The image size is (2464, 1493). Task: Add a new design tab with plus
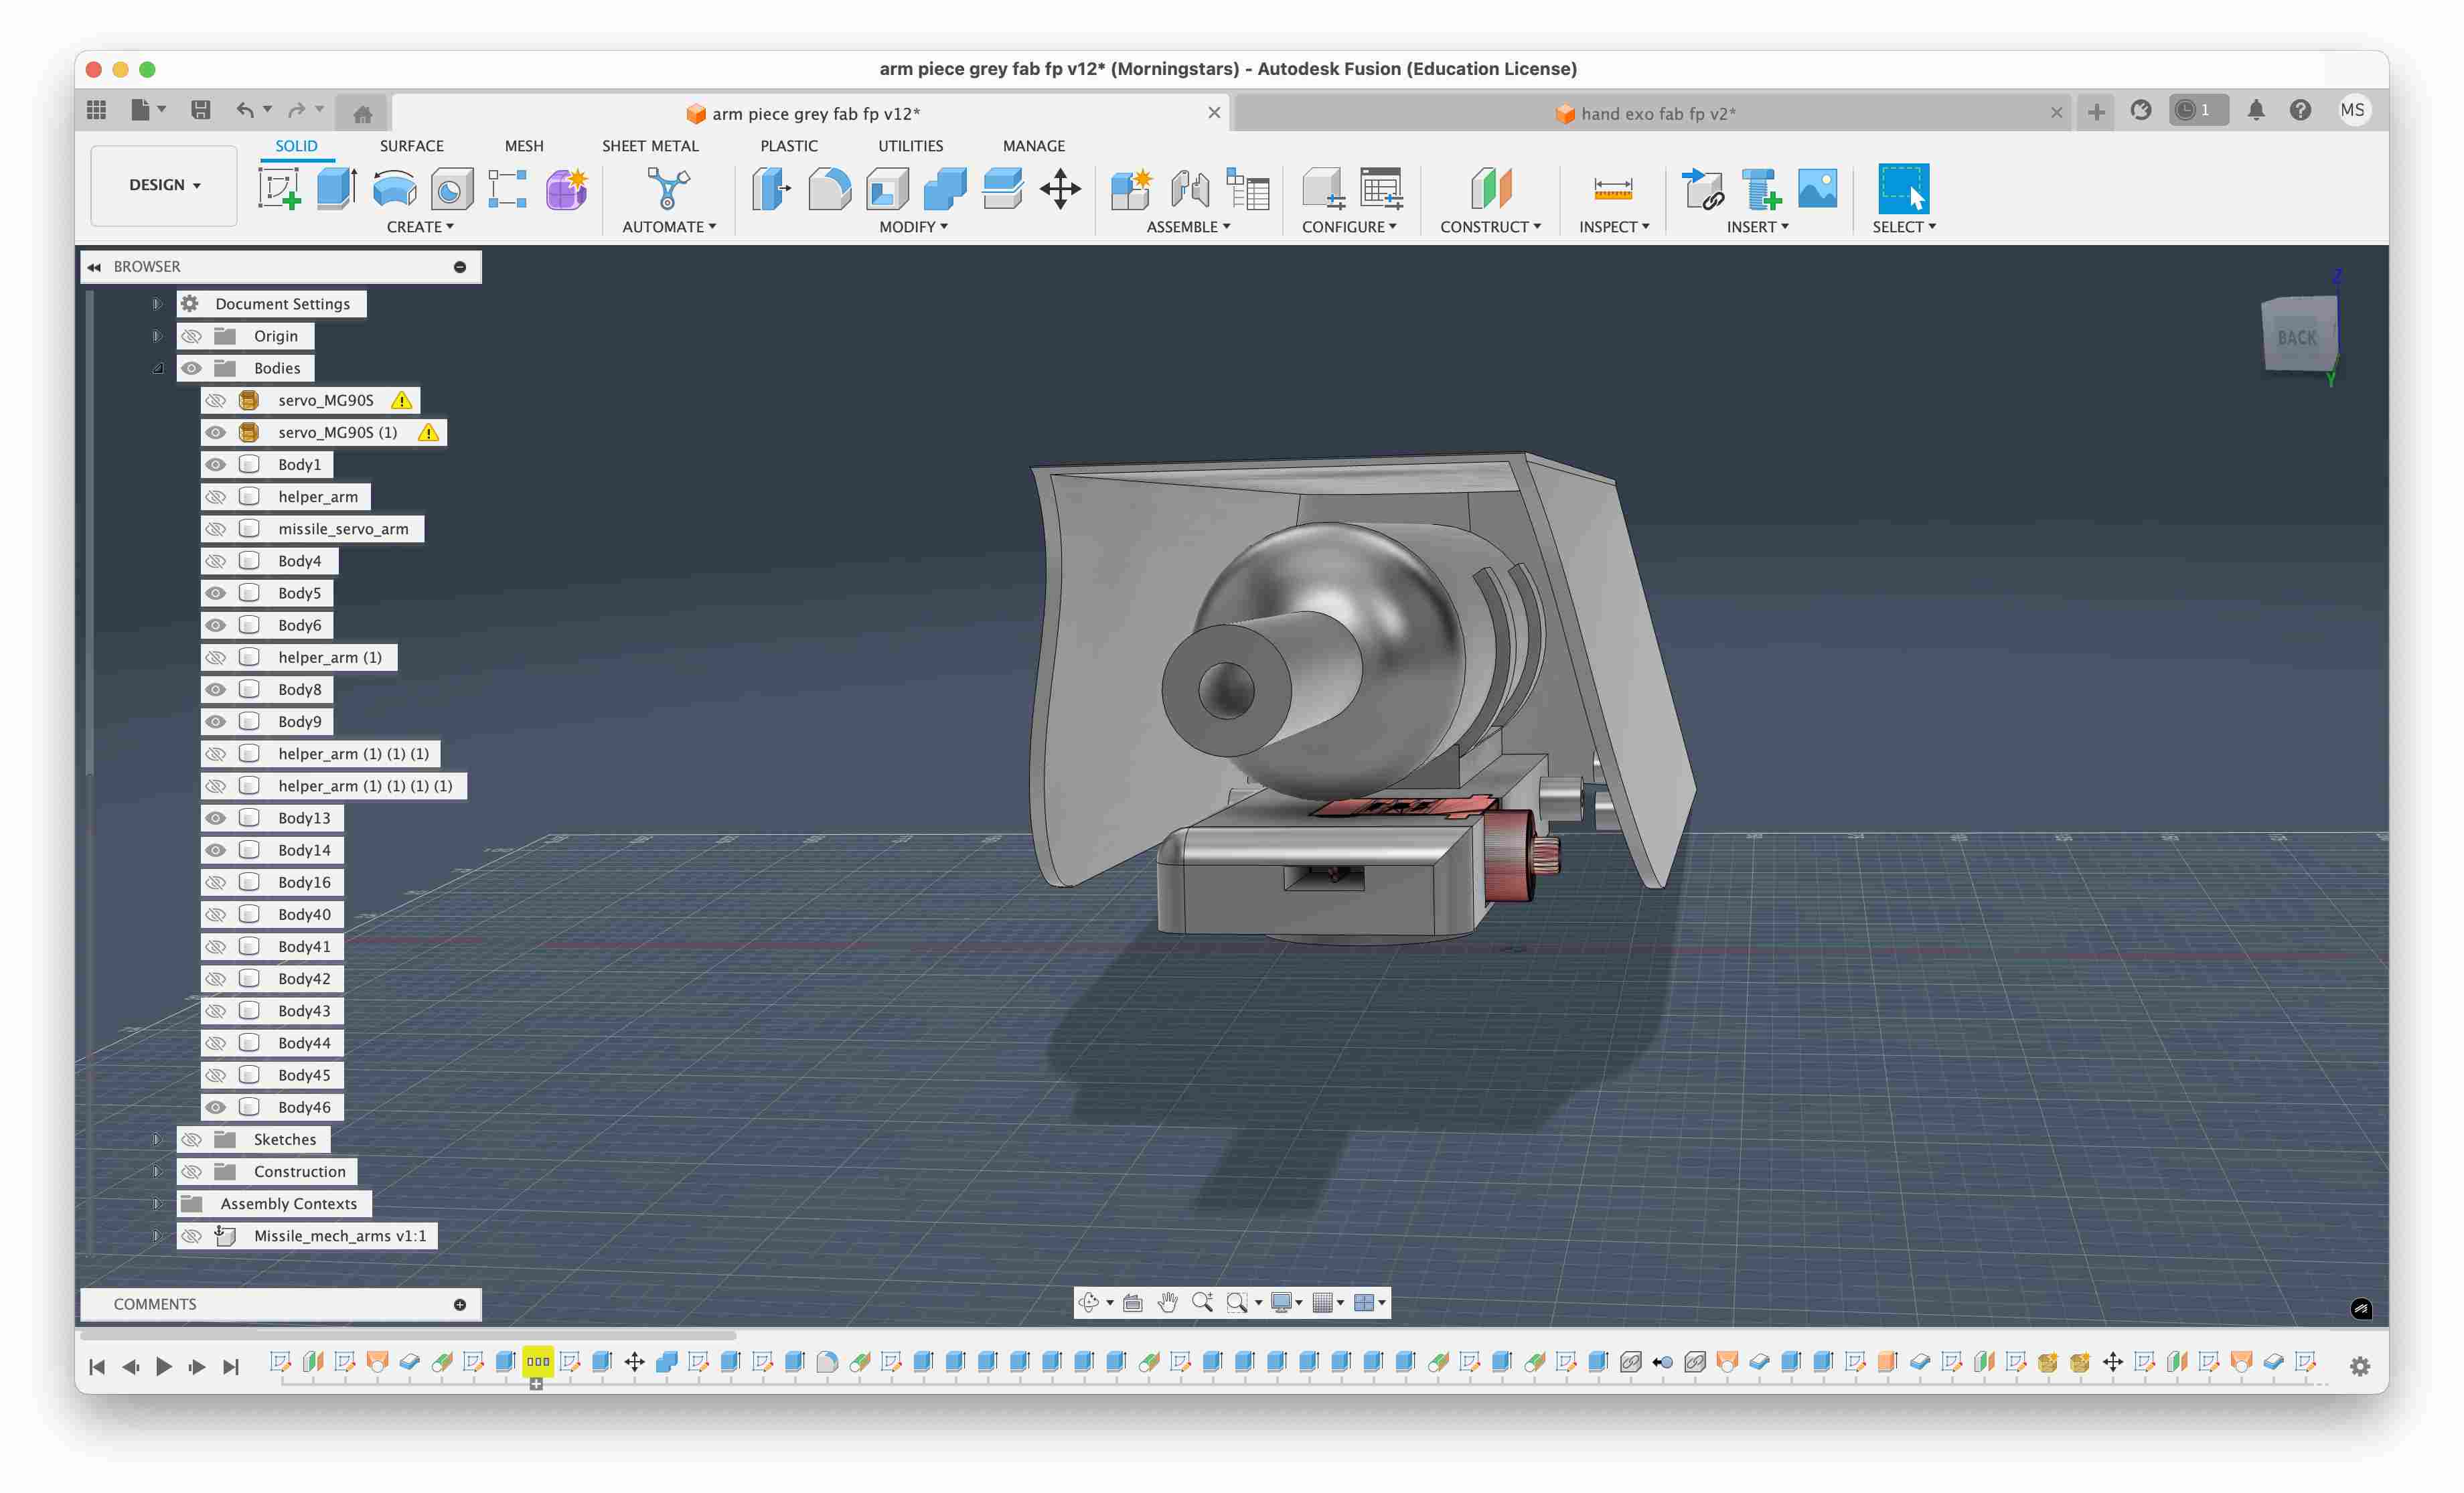[2096, 112]
